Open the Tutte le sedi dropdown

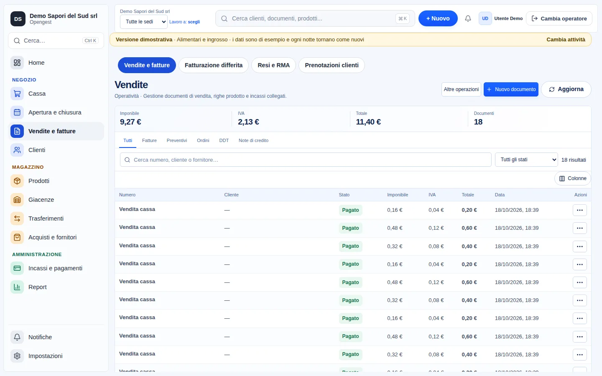[144, 22]
